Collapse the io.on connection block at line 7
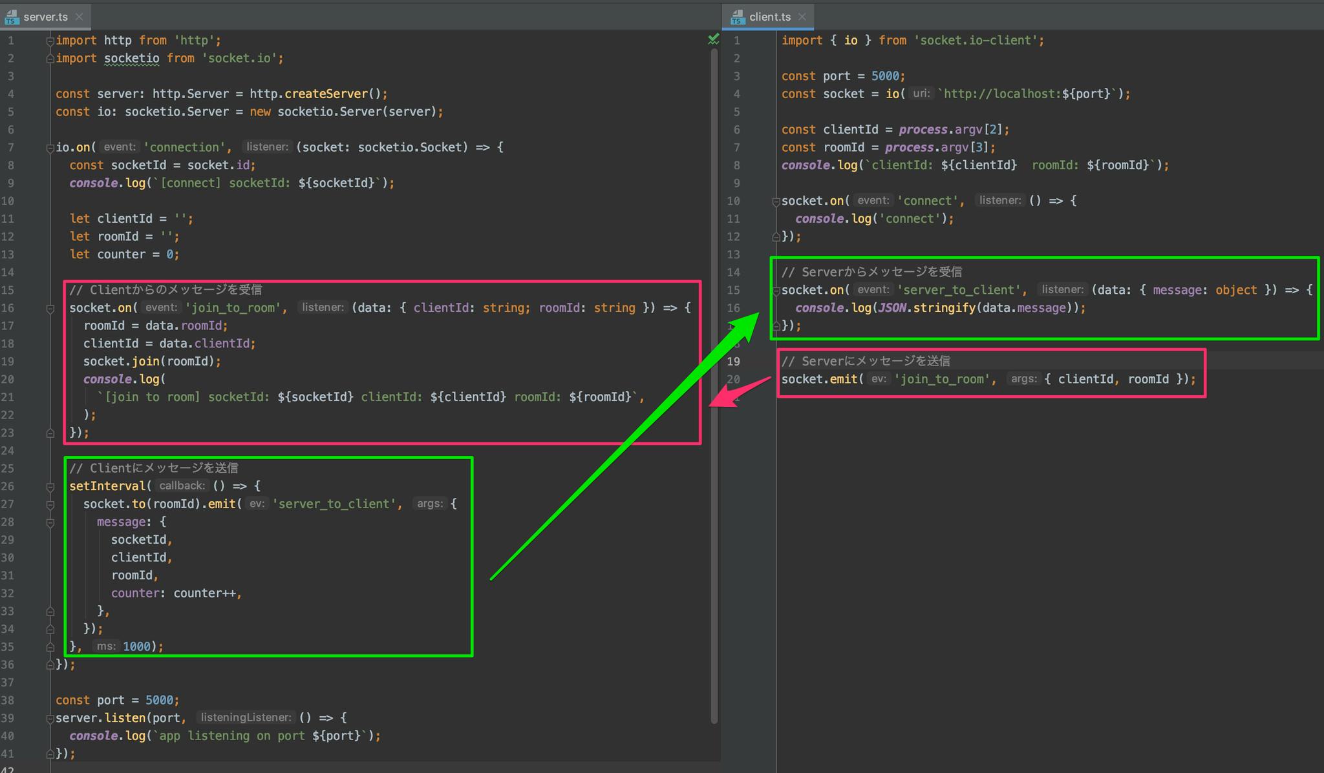This screenshot has width=1324, height=773. [50, 148]
